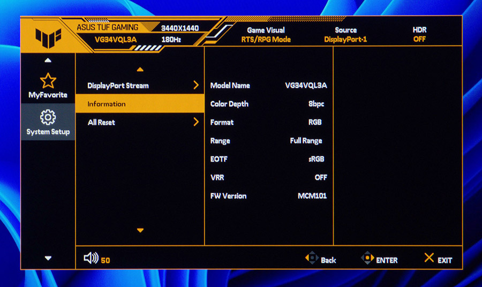Click the submenu up arrow above DisplayPort Stream
This screenshot has height=287, width=482.
click(x=140, y=70)
